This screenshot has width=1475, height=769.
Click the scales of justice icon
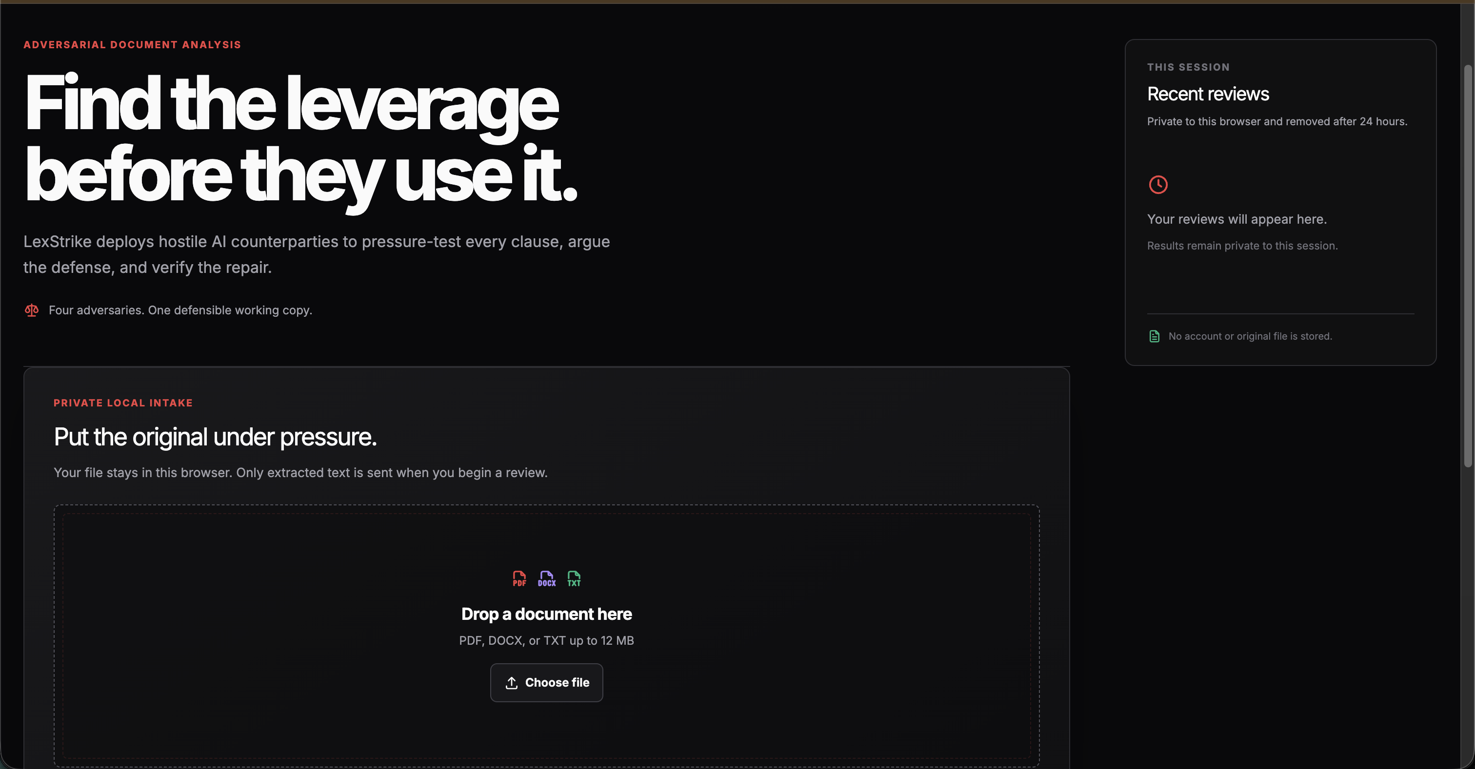point(32,310)
